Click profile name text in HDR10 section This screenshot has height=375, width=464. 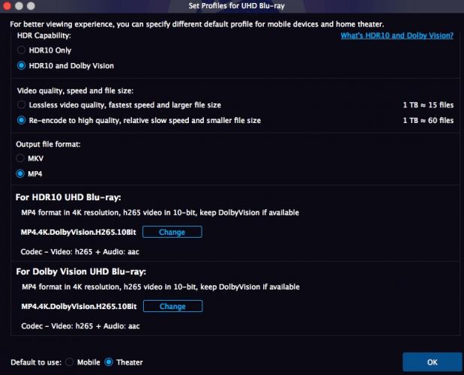[79, 232]
